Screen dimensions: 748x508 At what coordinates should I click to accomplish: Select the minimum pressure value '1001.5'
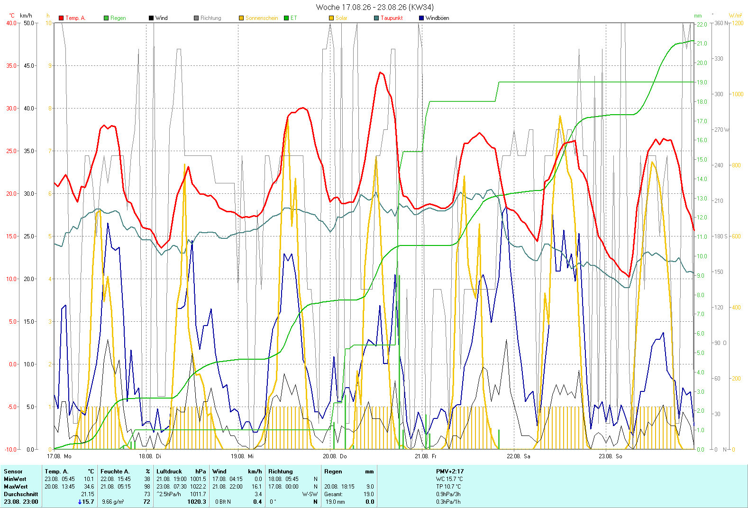198,479
